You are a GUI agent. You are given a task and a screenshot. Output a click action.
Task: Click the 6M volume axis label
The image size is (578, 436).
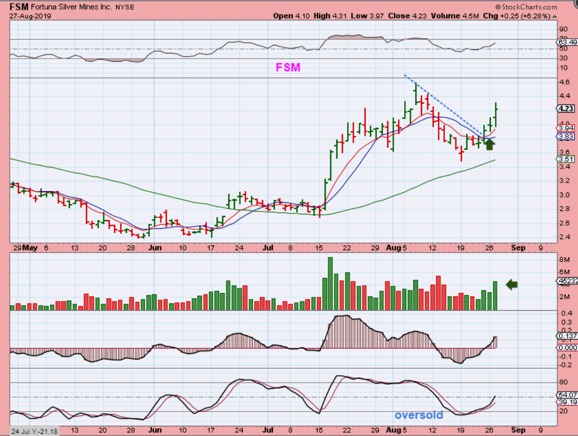click(564, 272)
